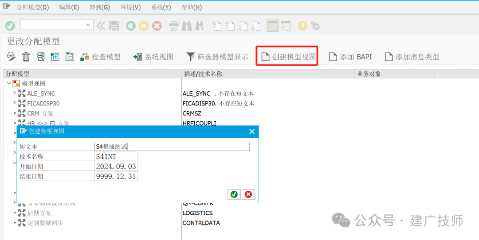The image size is (479, 240).
Task: Click the red Cancel icon in toolbar
Action: click(x=157, y=26)
